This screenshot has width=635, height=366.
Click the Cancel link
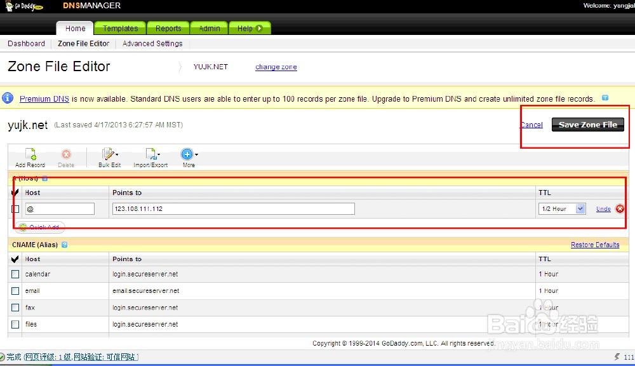[531, 125]
